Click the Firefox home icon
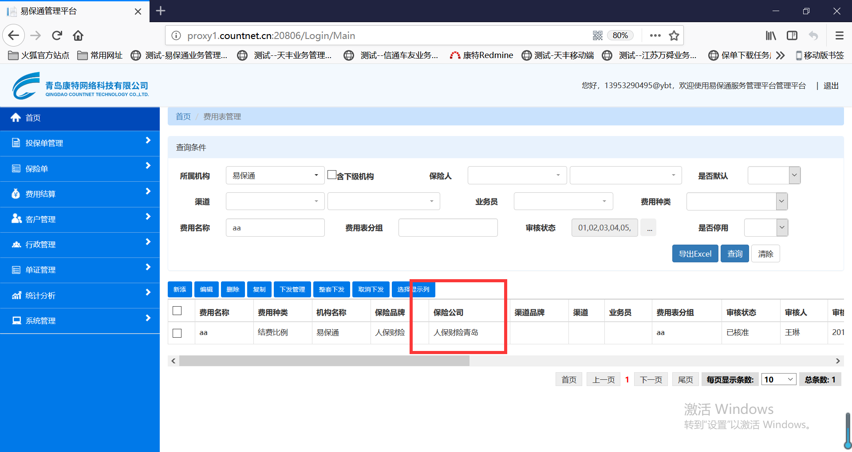Screen dimensions: 852x452 (x=78, y=35)
